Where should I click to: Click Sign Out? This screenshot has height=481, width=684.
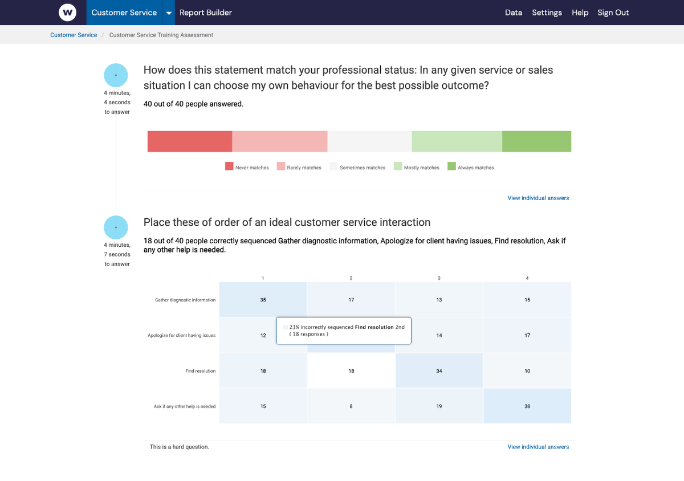[x=613, y=12]
